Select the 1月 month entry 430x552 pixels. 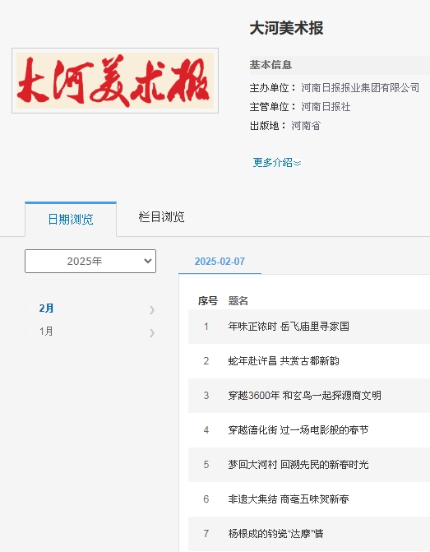click(x=46, y=332)
